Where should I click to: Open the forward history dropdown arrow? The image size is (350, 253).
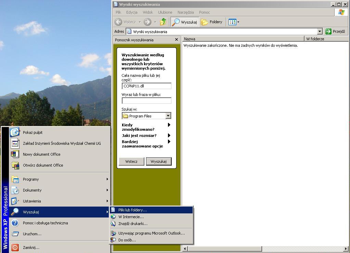click(155, 22)
